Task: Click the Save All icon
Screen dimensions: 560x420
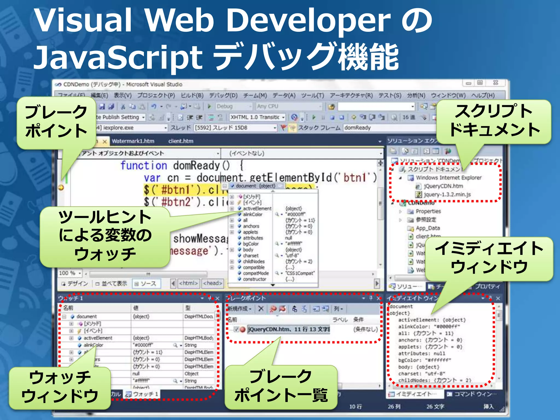Action: 111,106
